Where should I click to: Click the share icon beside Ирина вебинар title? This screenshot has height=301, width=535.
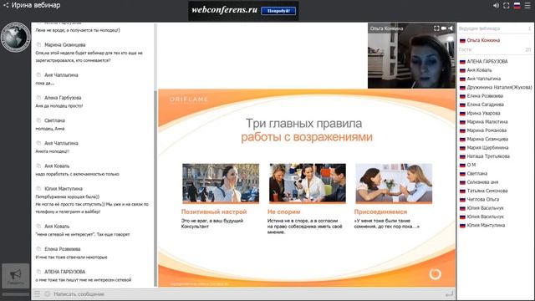pyautogui.click(x=6, y=5)
